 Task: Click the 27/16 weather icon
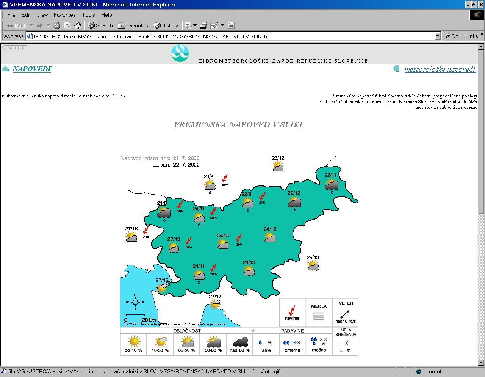coord(131,237)
